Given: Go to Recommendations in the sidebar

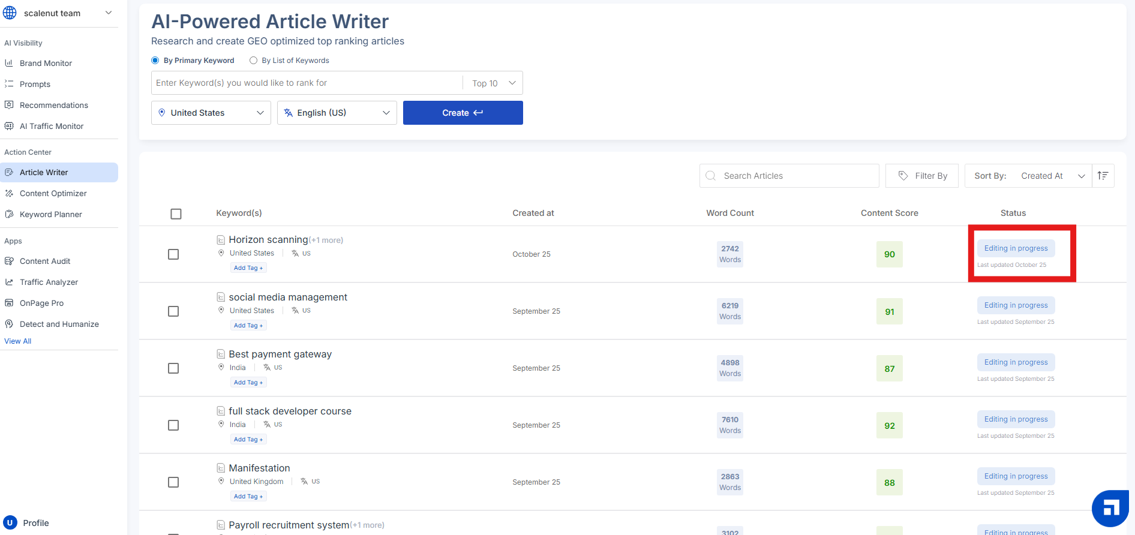Looking at the screenshot, I should click(x=53, y=105).
